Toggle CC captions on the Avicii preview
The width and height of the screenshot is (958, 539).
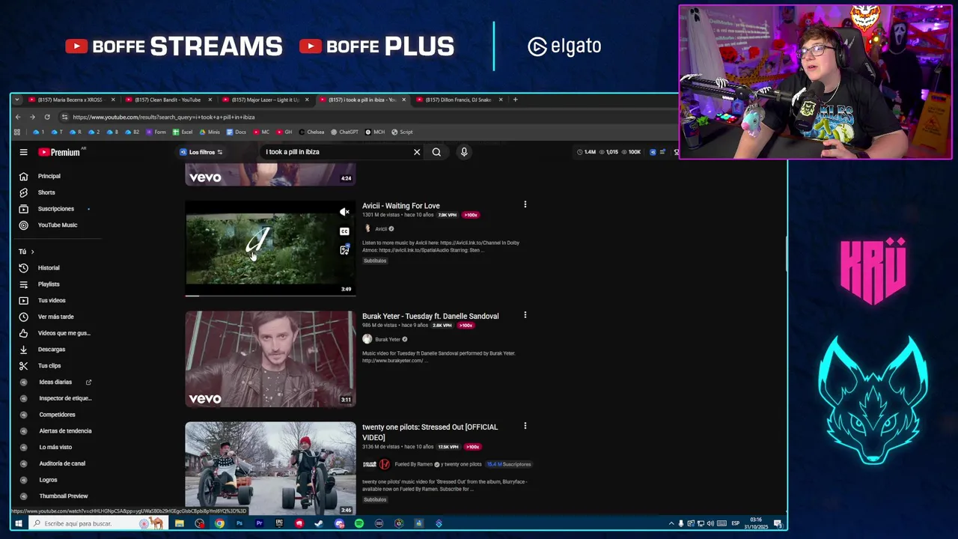click(344, 231)
